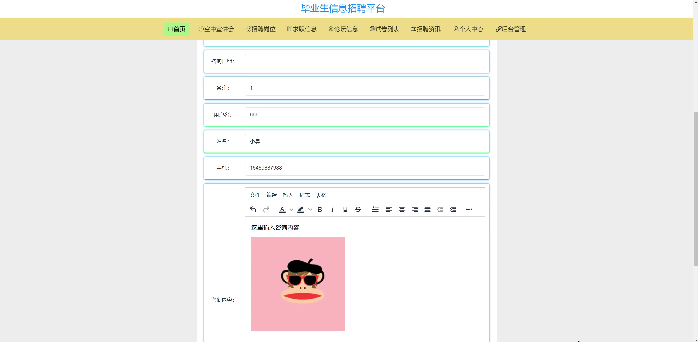Click the text 这里输入咨询内容 in editor
The width and height of the screenshot is (698, 342).
275,228
